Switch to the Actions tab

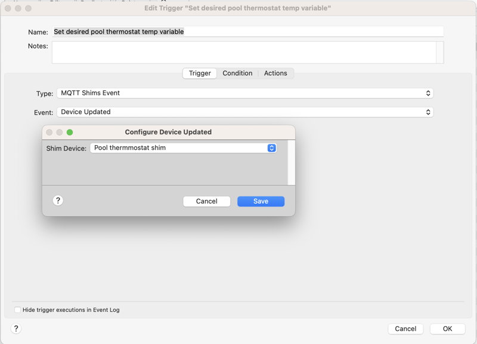(275, 73)
